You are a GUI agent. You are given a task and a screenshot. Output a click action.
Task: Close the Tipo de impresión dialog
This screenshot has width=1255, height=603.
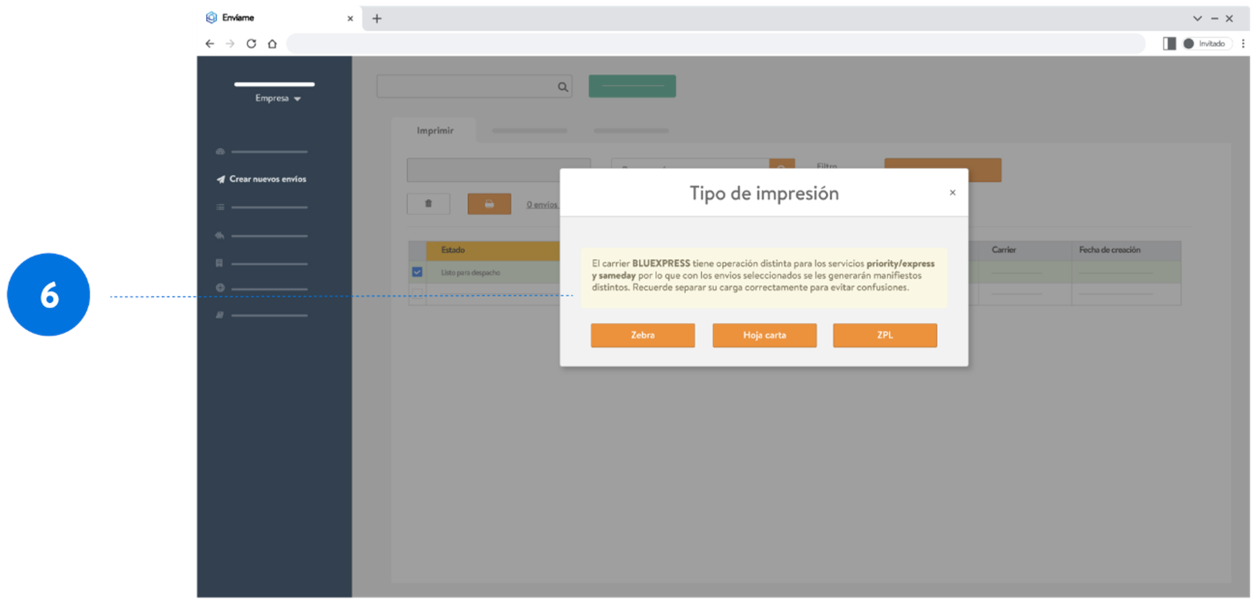[953, 193]
